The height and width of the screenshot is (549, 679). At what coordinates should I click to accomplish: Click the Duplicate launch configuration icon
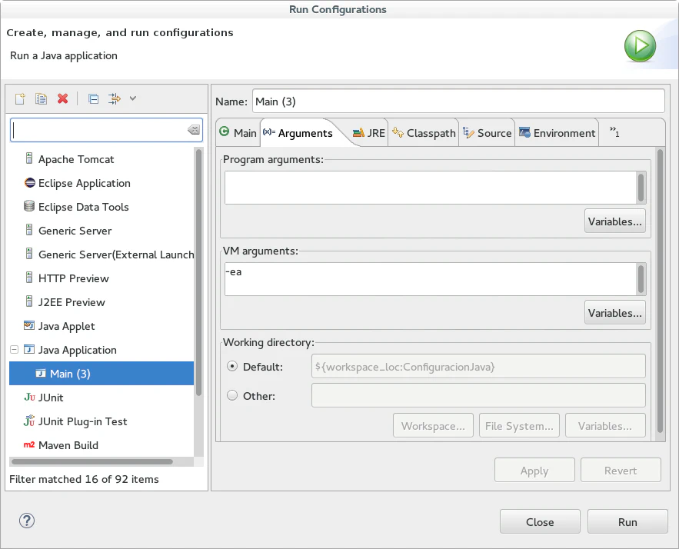coord(42,98)
